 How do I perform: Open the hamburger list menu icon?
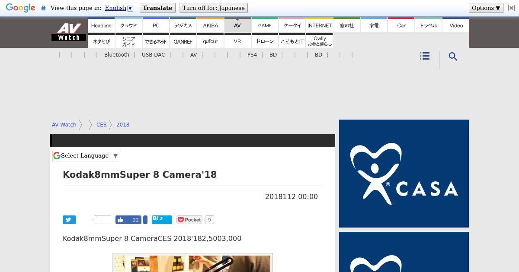(x=425, y=56)
